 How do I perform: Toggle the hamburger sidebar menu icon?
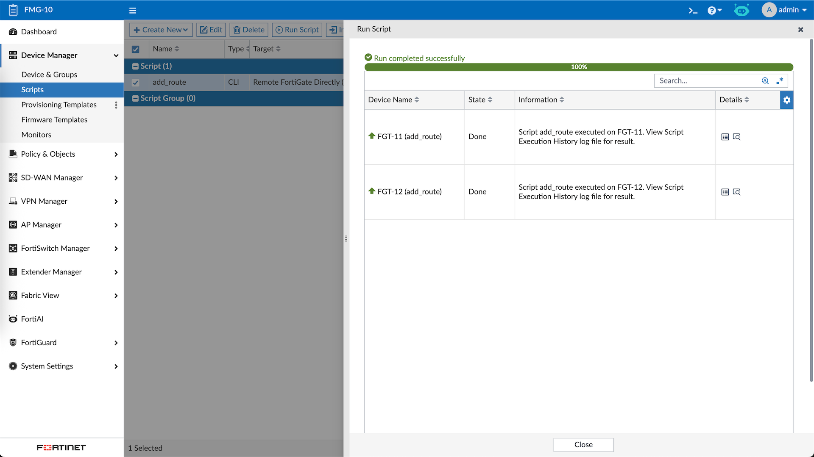[x=133, y=10]
